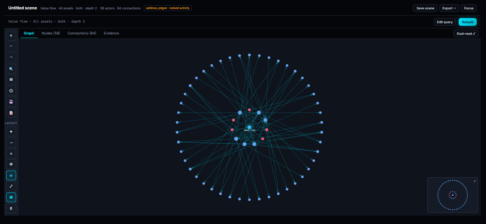This screenshot has width=486, height=224.
Task: Click the Rebuild button
Action: [468, 22]
